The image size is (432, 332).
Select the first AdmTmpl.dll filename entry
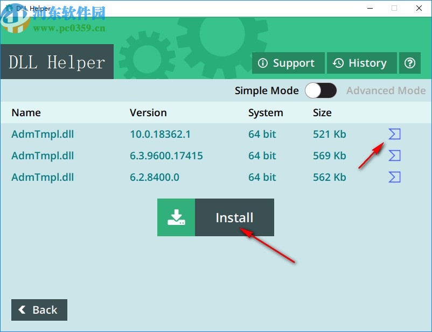click(43, 134)
